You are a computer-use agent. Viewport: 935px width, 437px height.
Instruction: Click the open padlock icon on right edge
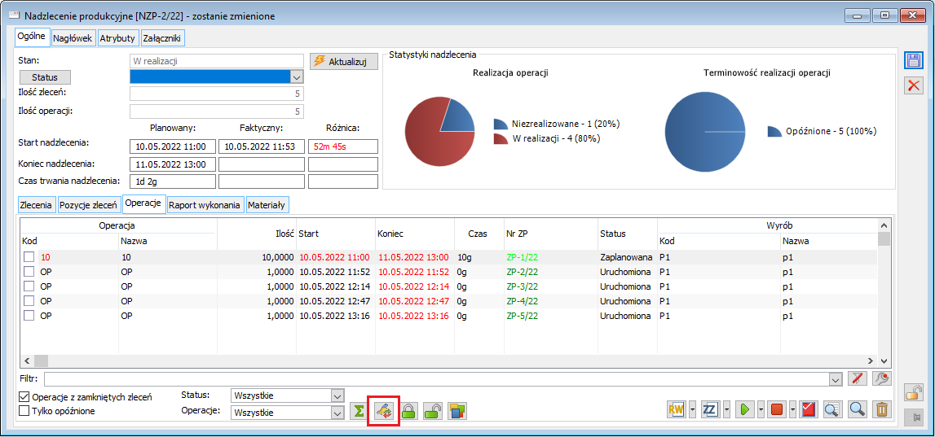tap(913, 391)
